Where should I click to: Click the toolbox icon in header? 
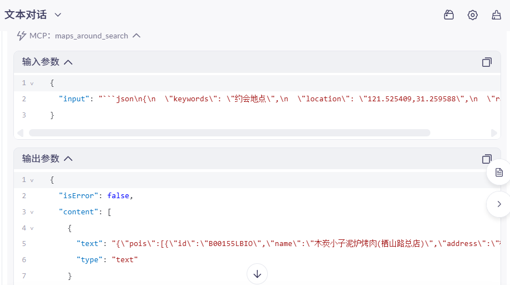(x=449, y=15)
